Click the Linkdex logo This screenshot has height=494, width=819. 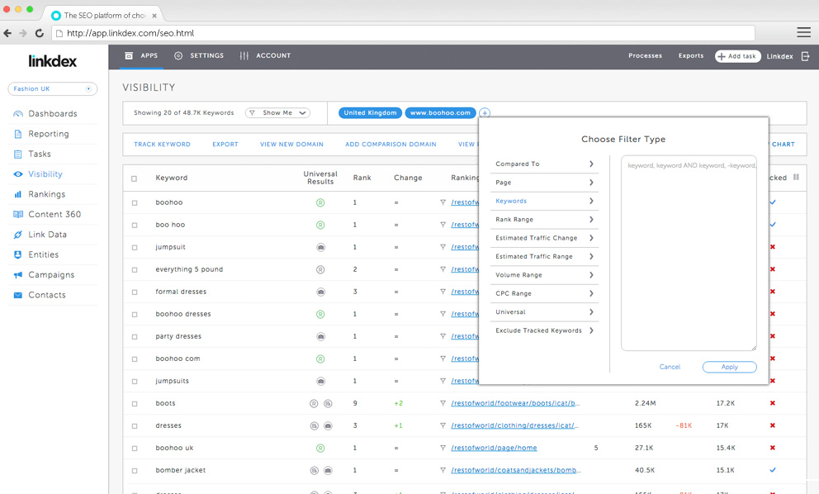(52, 61)
